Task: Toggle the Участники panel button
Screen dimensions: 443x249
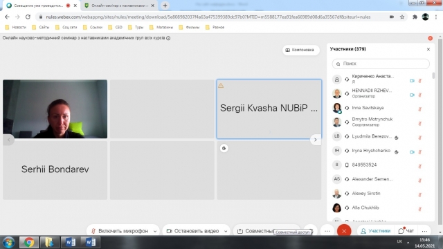Action: [375, 231]
